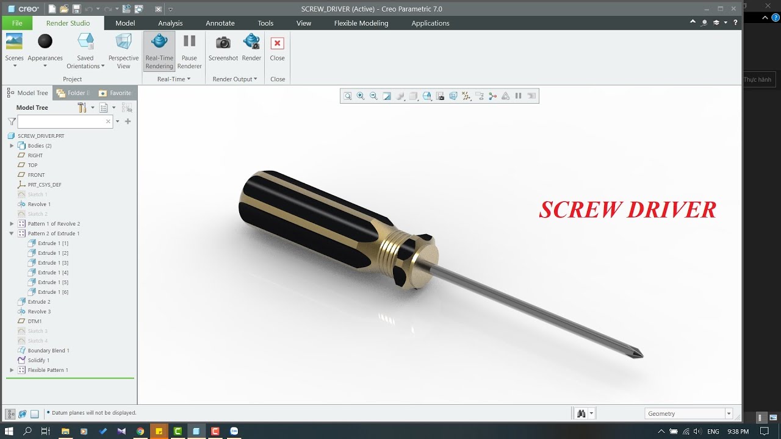The image size is (781, 439).
Task: Select Solidify 1 in the Model Tree
Action: [38, 360]
